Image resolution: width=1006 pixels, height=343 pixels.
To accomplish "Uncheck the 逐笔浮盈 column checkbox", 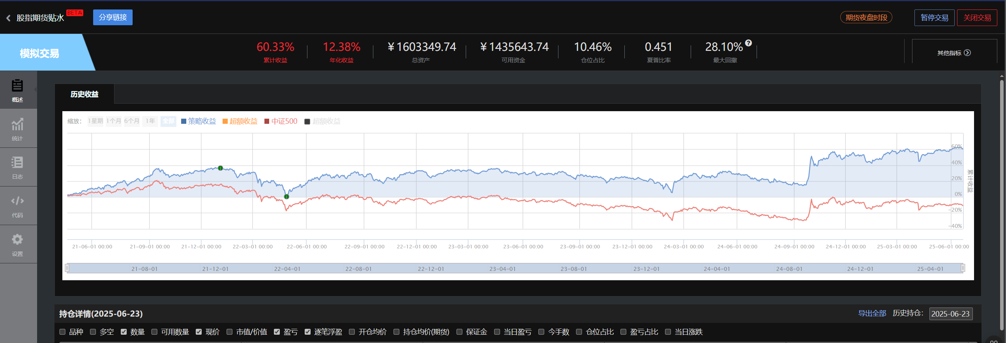I will tap(308, 332).
